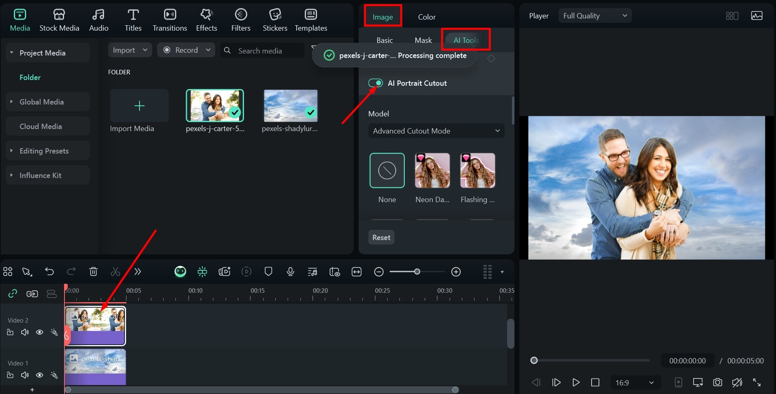
Task: Toggle the AI Portrait Cutout switch
Action: (x=375, y=83)
